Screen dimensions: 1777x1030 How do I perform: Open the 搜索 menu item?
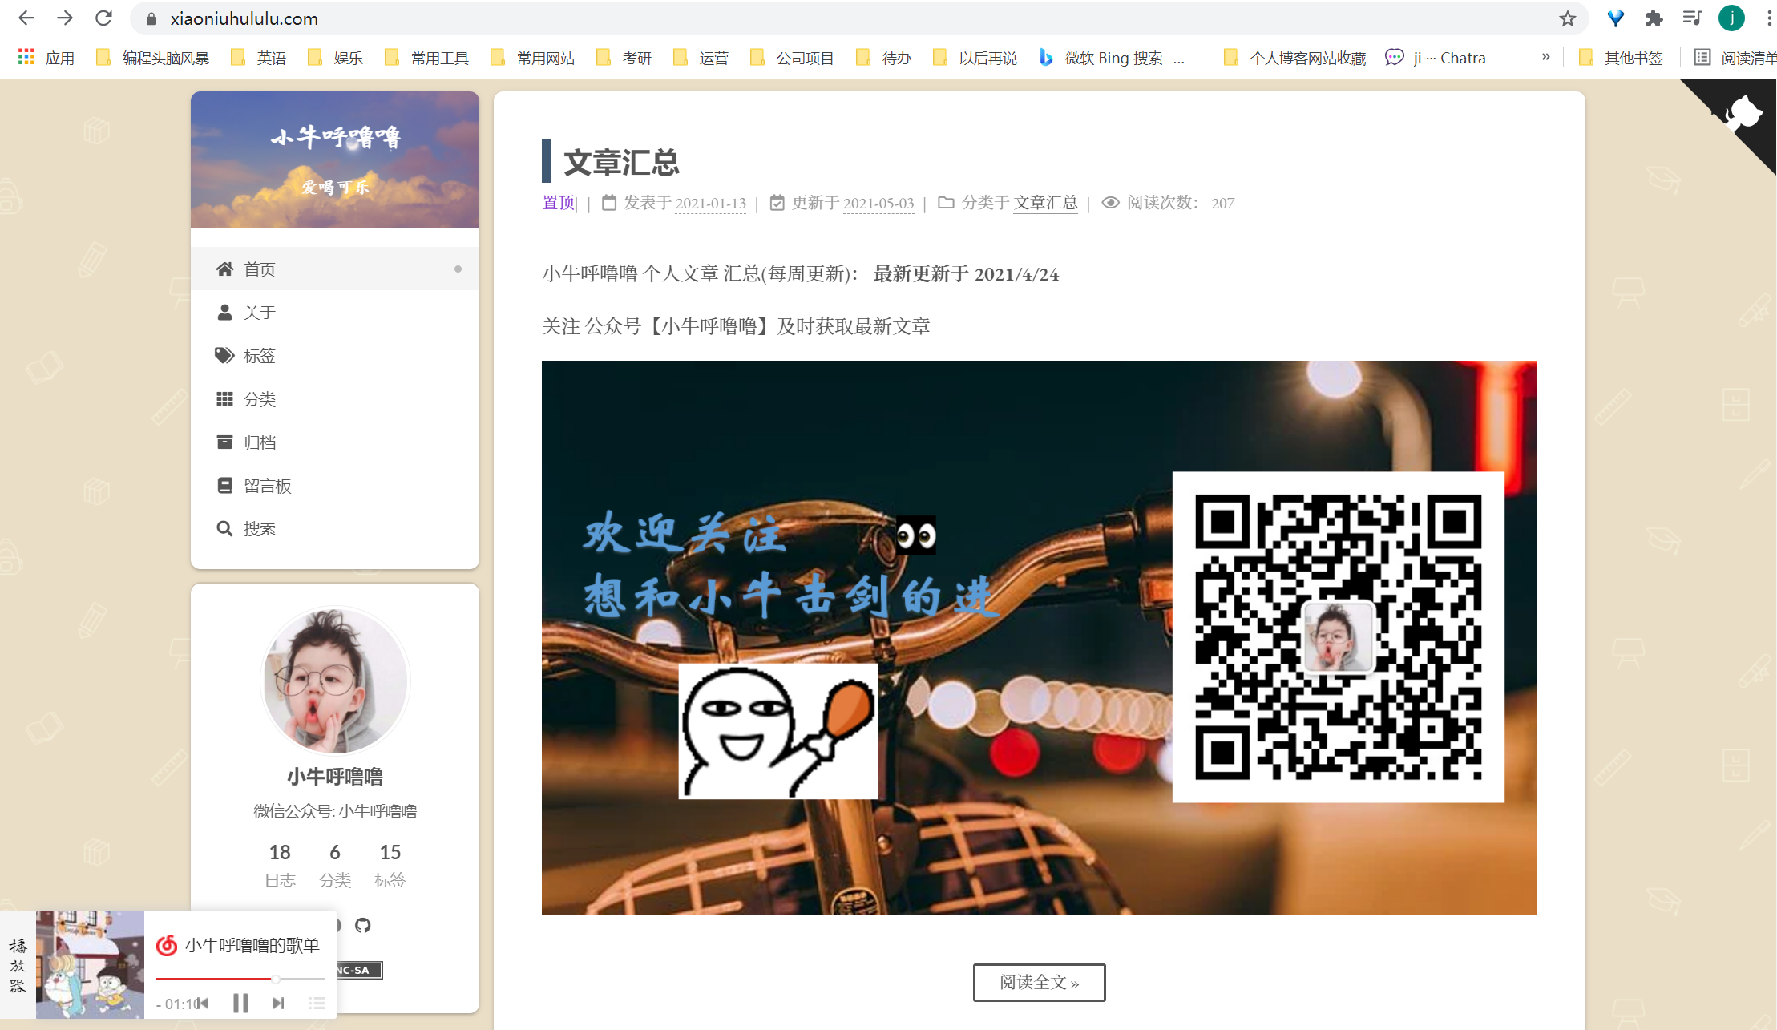pyautogui.click(x=335, y=529)
